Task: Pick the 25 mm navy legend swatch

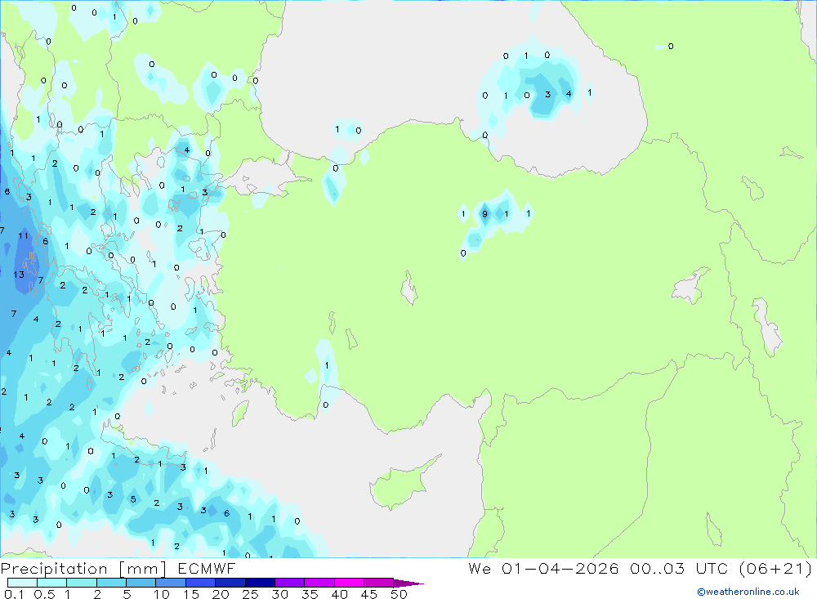Action: coord(260,583)
